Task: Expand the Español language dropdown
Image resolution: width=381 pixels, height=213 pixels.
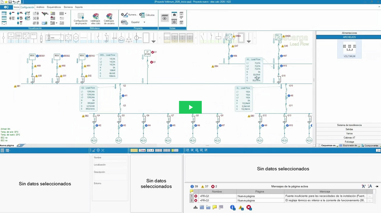Action: (x=144, y=22)
